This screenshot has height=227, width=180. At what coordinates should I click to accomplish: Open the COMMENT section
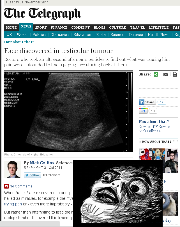click(80, 27)
